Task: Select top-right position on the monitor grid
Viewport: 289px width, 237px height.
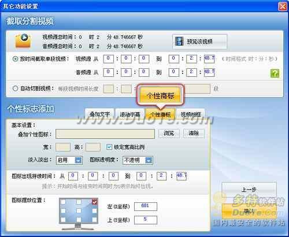Action: tap(94, 202)
